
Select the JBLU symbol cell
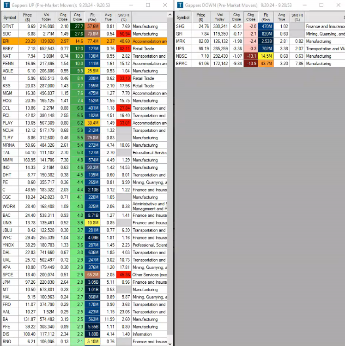10,230
